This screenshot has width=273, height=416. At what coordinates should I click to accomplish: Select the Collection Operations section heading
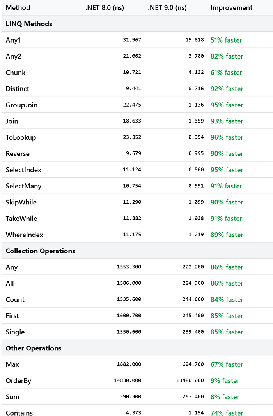click(x=40, y=251)
